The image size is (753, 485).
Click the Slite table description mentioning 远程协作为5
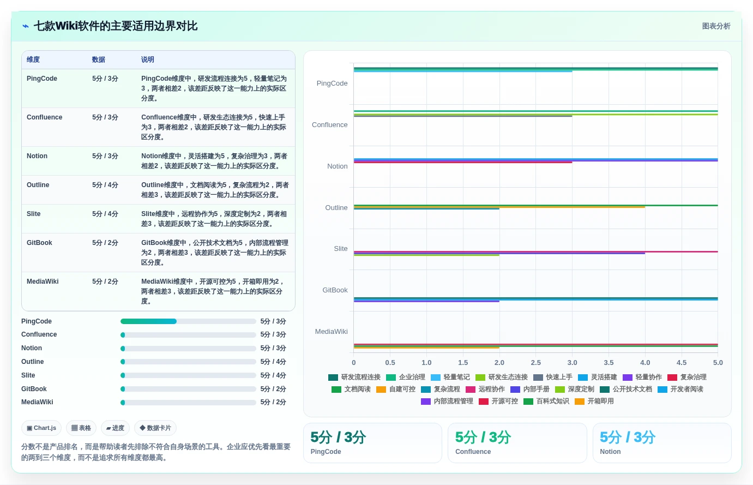coord(215,219)
